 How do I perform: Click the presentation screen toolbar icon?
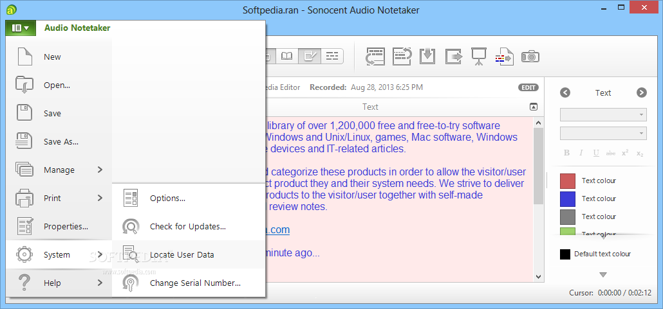coord(479,56)
